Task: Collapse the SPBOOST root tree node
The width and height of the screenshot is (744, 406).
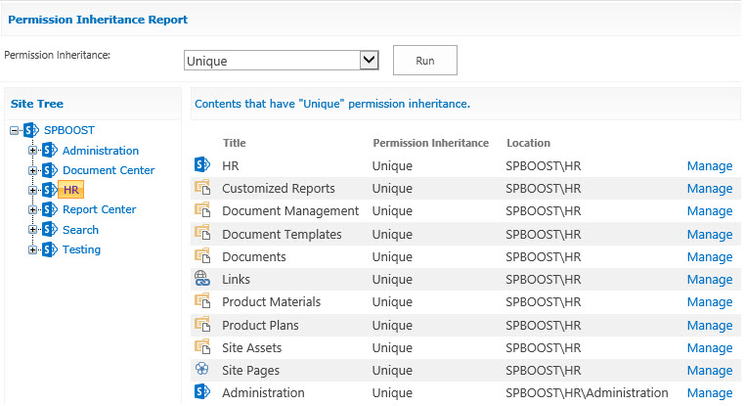Action: pyautogui.click(x=15, y=130)
